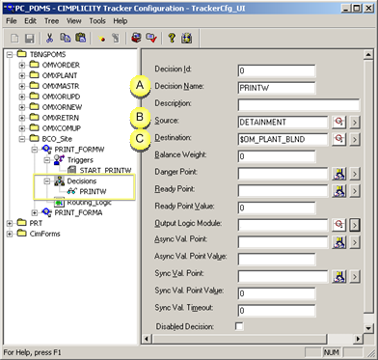Open Source browse icon button
Viewport: 378px width, 360px height.
(338, 122)
